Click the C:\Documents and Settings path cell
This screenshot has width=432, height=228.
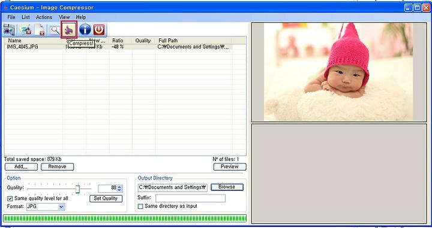193,47
